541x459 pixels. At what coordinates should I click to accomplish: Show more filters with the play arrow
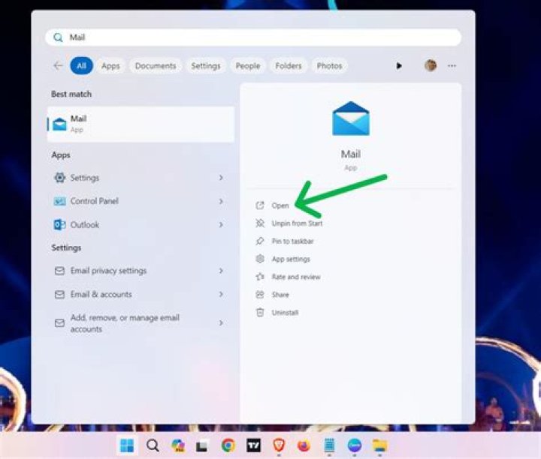click(x=399, y=66)
